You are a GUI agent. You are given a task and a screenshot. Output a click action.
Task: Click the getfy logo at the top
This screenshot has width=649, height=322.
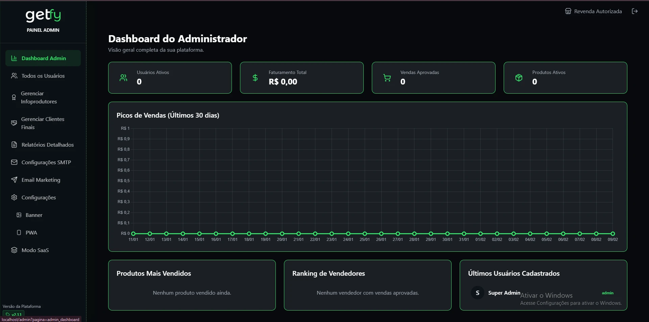point(43,15)
